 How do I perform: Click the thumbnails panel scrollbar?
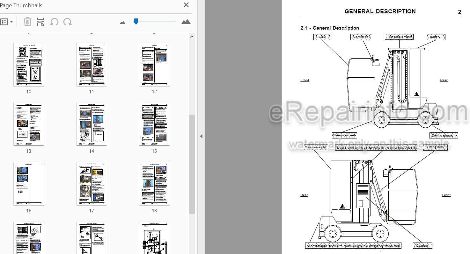[x=192, y=164]
